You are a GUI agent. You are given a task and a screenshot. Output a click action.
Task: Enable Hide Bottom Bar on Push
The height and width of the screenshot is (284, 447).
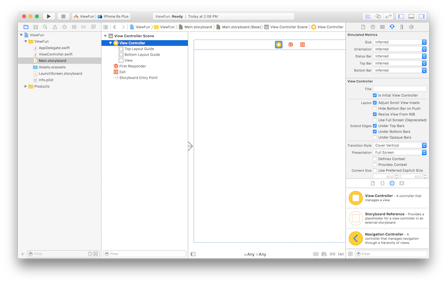pyautogui.click(x=375, y=109)
